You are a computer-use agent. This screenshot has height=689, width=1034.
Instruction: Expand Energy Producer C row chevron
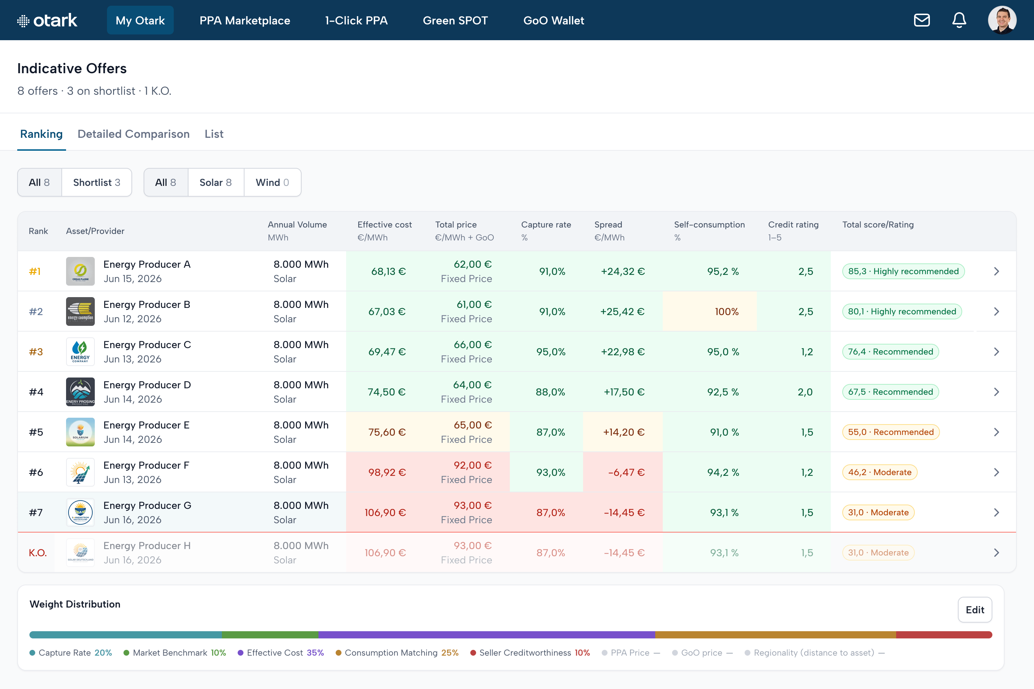(996, 352)
